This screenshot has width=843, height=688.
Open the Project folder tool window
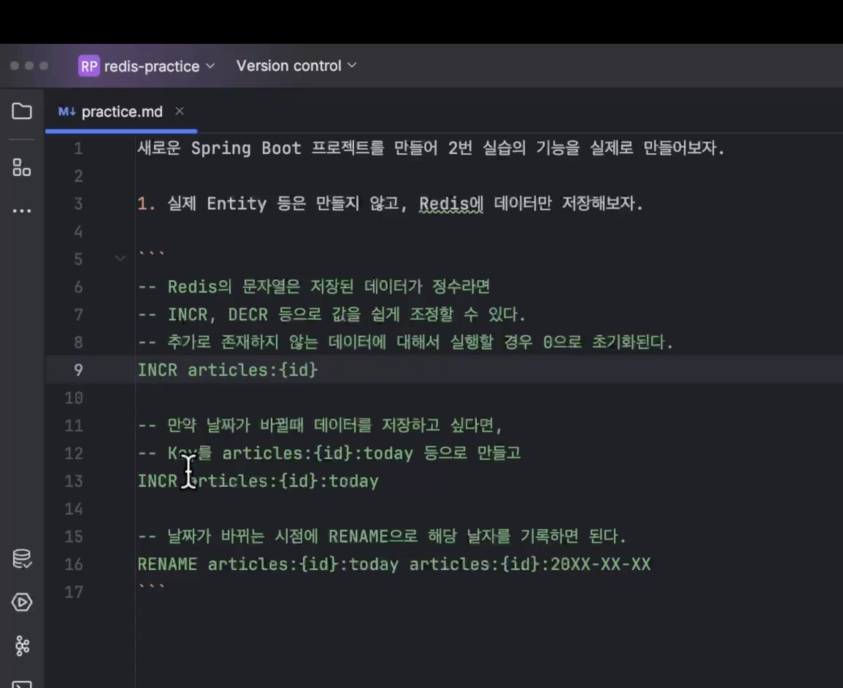point(22,111)
